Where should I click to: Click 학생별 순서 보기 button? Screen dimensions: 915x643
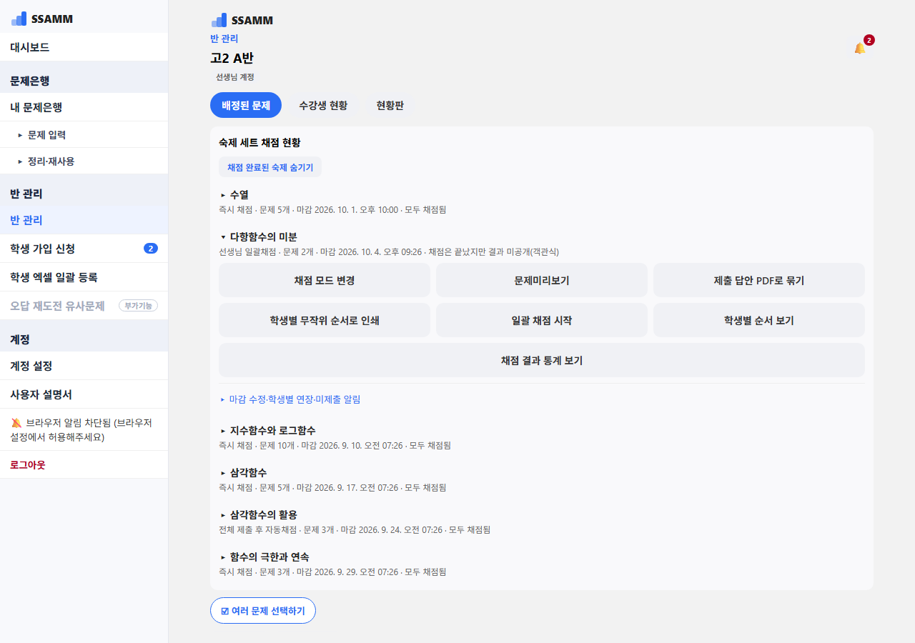[x=759, y=320]
